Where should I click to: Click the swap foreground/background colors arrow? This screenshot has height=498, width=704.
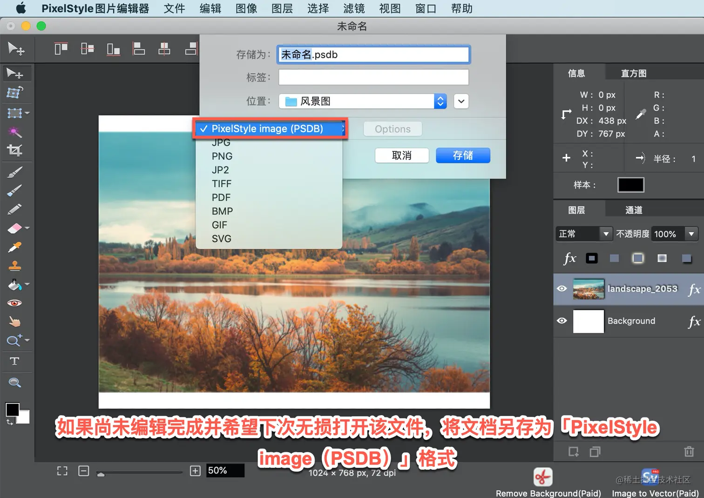click(x=9, y=422)
